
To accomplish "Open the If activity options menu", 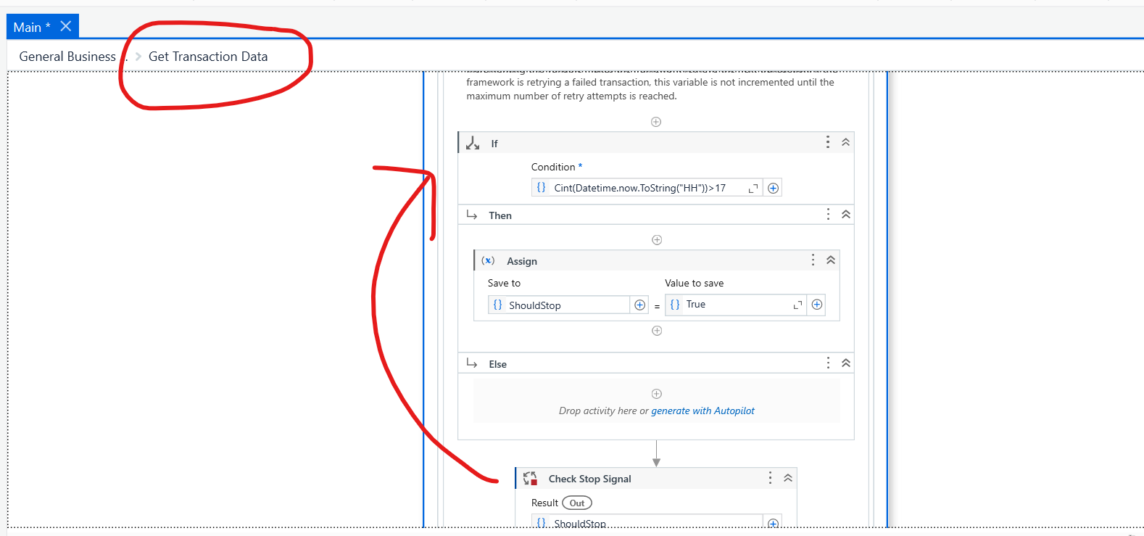I will [x=828, y=142].
